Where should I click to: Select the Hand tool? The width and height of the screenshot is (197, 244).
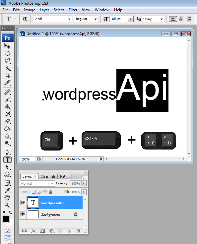pos(7,198)
